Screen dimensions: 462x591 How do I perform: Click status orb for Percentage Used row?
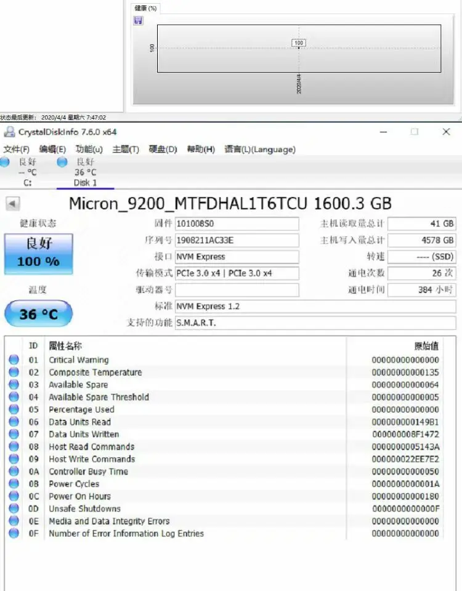point(14,409)
